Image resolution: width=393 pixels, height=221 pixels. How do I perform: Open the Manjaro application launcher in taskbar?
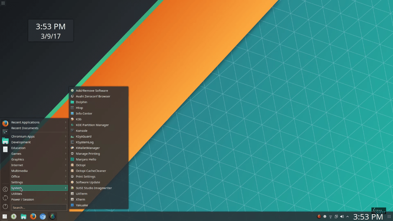click(5, 216)
